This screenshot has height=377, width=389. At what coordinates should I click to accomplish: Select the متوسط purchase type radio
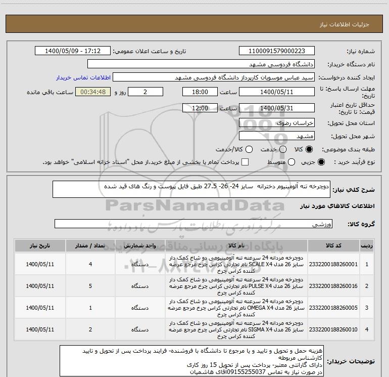click(291, 162)
